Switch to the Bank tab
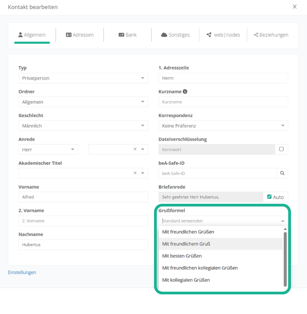Image resolution: width=307 pixels, height=314 pixels. click(127, 35)
